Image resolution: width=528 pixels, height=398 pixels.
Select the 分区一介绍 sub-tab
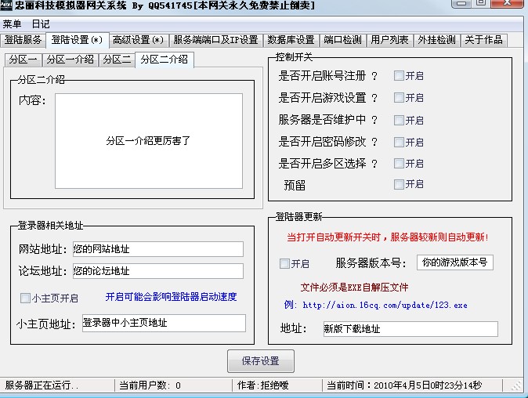[70, 60]
